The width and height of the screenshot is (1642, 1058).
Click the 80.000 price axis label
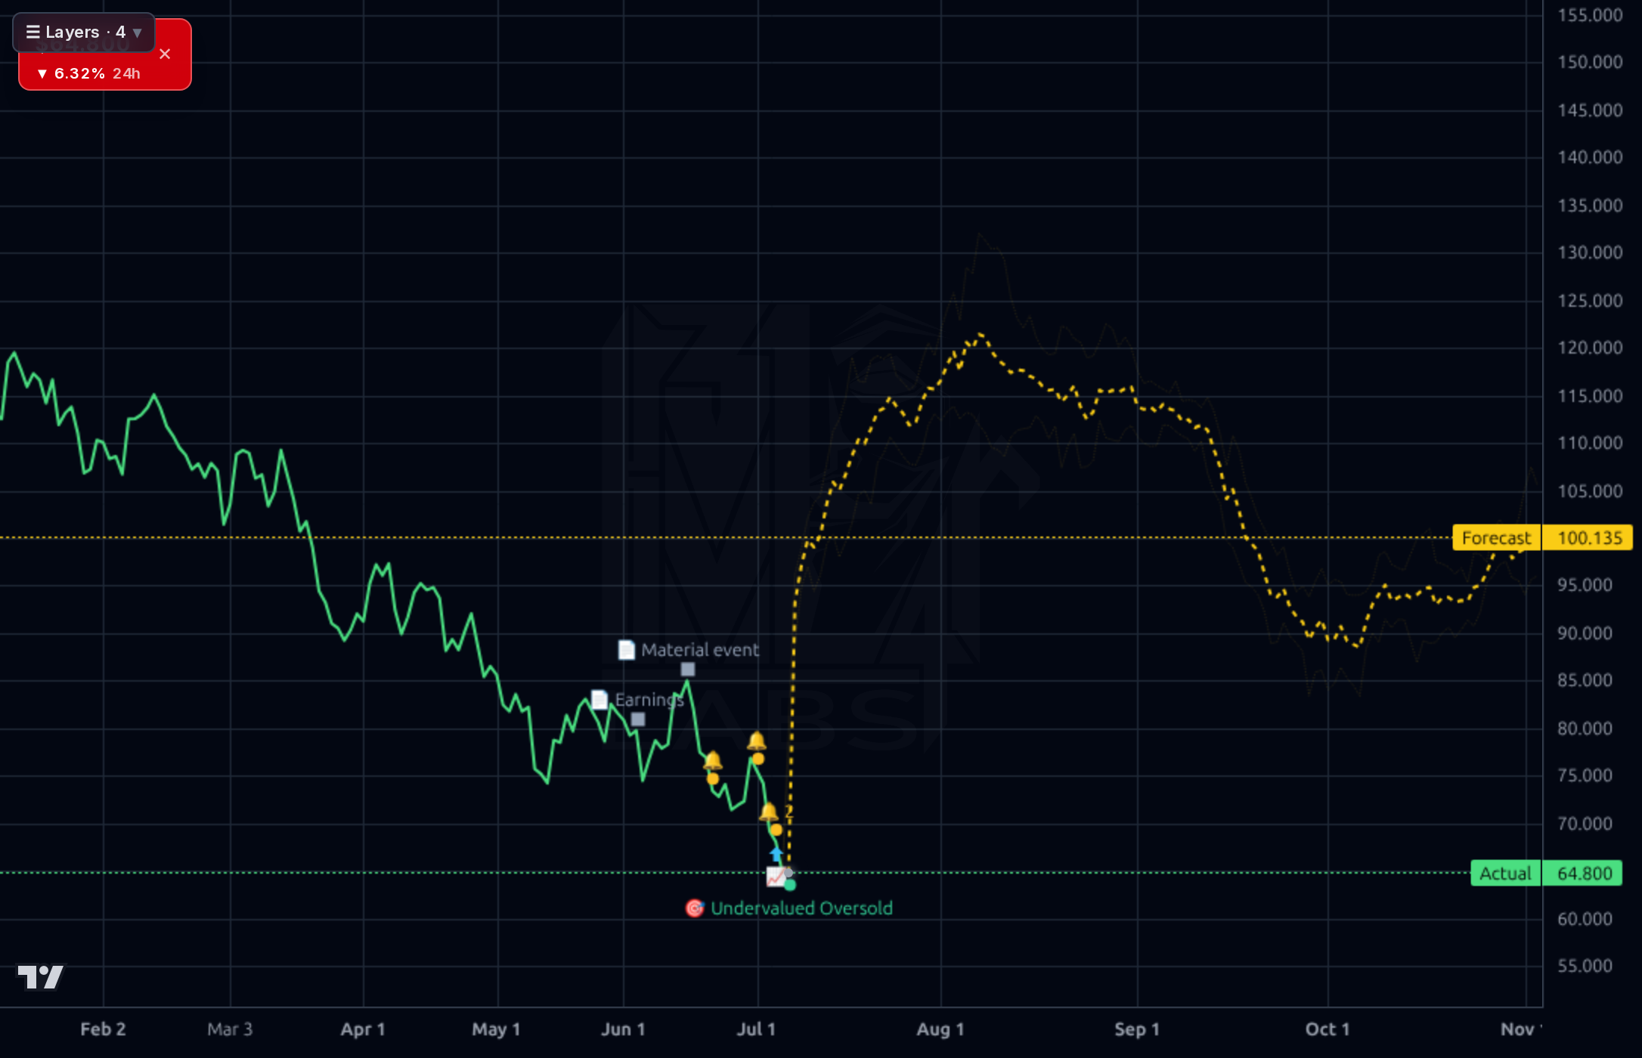pos(1585,729)
